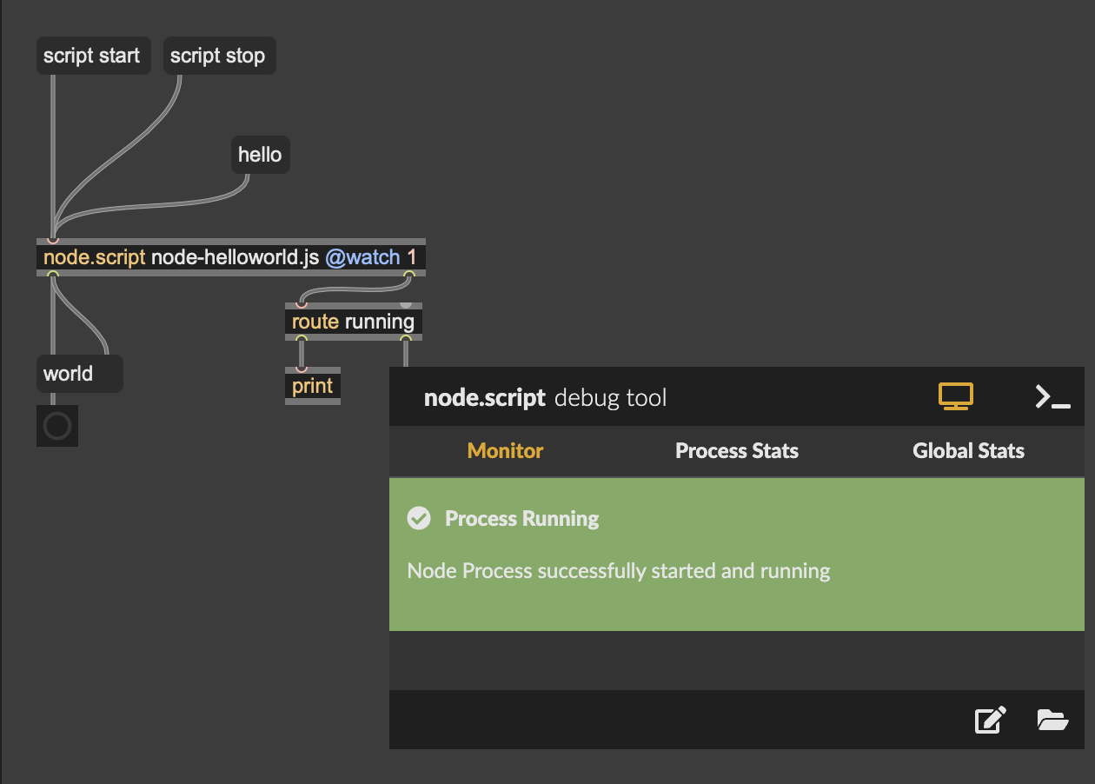Open the Process Stats tab
This screenshot has width=1095, height=784.
(736, 451)
